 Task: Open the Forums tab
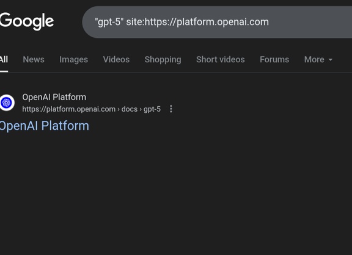[274, 59]
